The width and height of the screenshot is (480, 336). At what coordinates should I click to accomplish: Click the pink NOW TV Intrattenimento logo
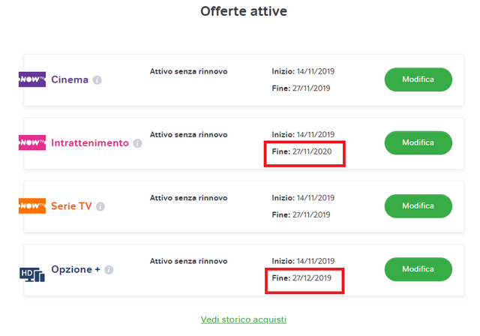click(x=32, y=142)
